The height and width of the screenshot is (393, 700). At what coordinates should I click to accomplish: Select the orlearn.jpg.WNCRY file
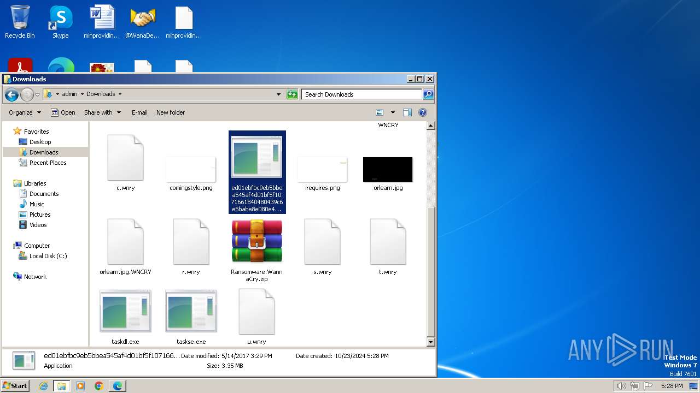125,247
